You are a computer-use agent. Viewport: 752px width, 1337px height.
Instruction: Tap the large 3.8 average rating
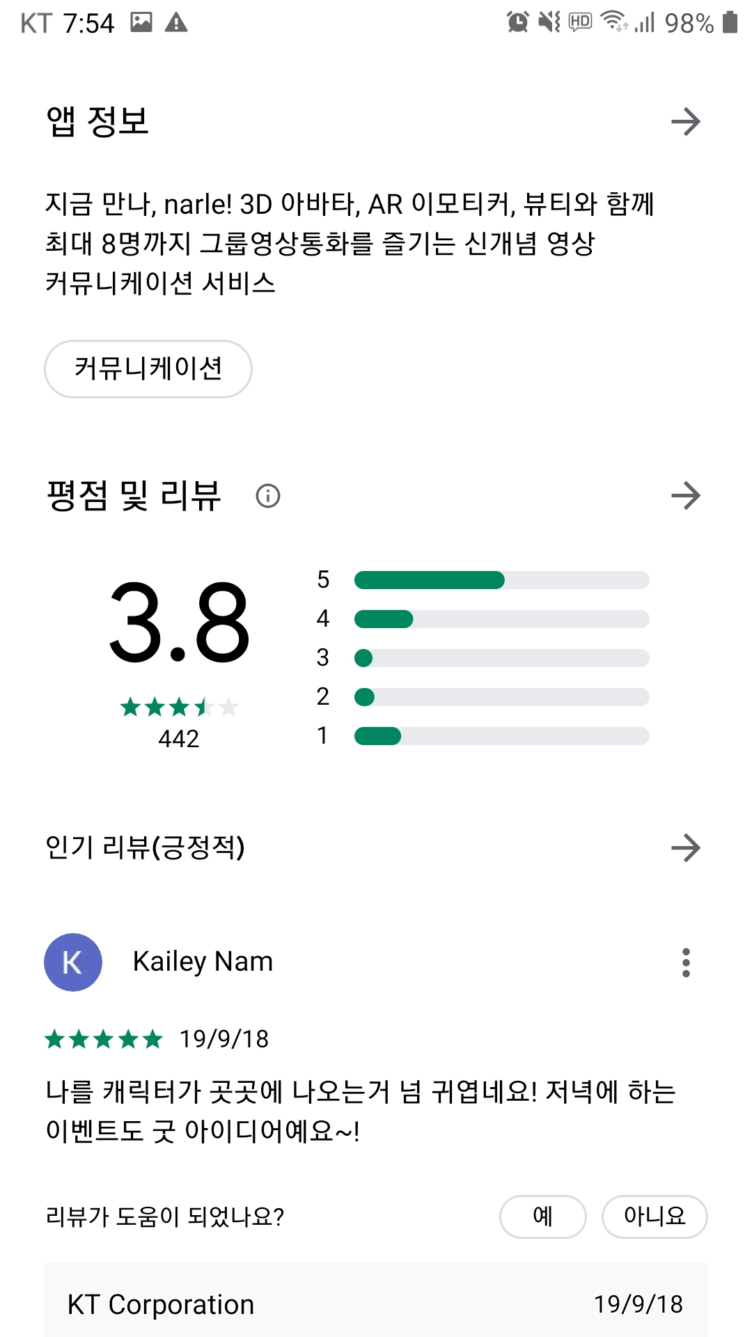[x=179, y=623]
